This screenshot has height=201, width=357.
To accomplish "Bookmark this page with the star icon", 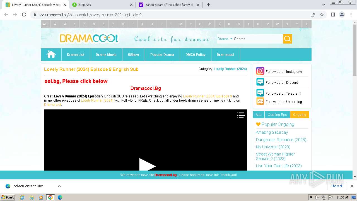I will (322, 15).
